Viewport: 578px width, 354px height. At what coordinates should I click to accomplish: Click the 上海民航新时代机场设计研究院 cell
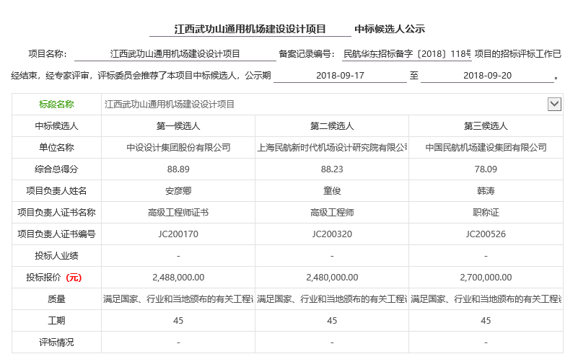click(x=332, y=148)
